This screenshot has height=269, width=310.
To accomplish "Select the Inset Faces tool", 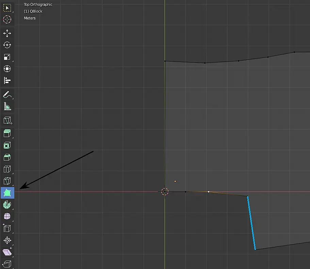I will click(7, 145).
